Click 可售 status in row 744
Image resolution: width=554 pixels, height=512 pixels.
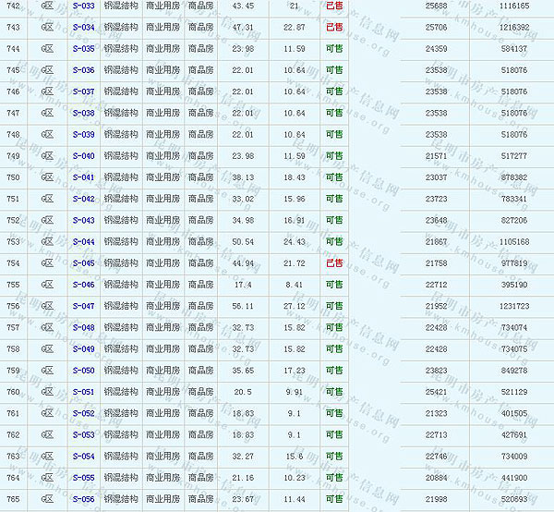(334, 49)
